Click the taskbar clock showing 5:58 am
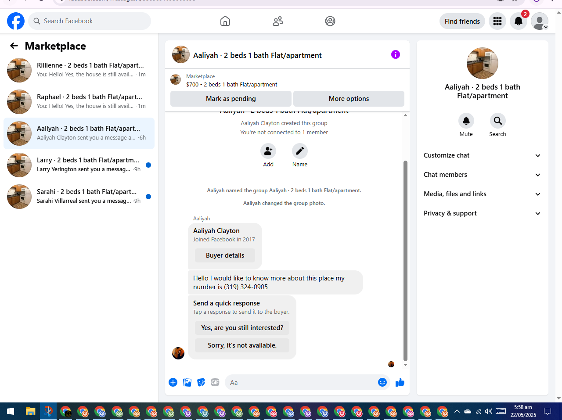562x420 pixels. 523,411
